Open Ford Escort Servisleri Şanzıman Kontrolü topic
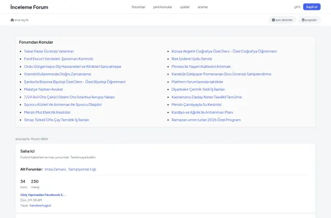The image size is (331, 218). [x=58, y=59]
